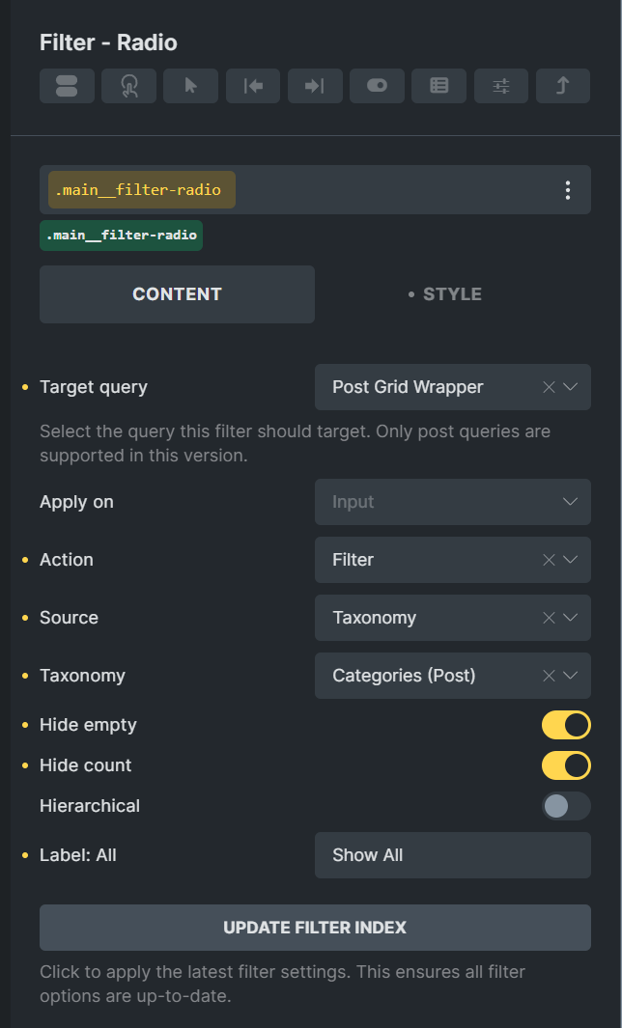Open the Apply on dropdown

[x=453, y=502]
